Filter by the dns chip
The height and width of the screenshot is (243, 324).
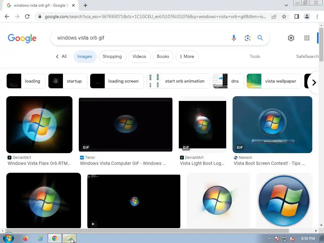click(x=228, y=81)
